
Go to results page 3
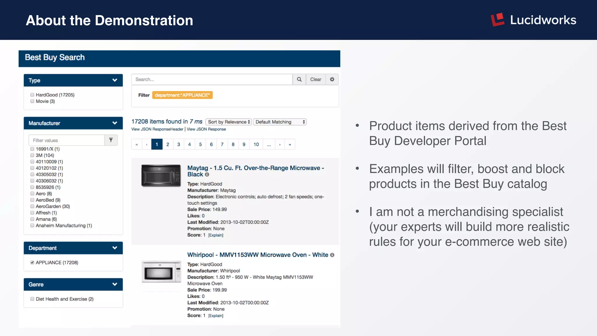click(x=179, y=144)
